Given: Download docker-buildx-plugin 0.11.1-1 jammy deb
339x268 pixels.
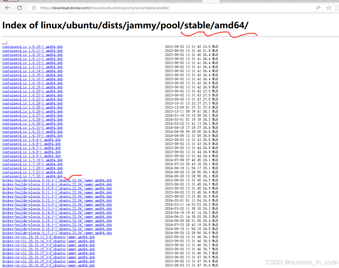Looking at the screenshot, I should click(x=57, y=192).
